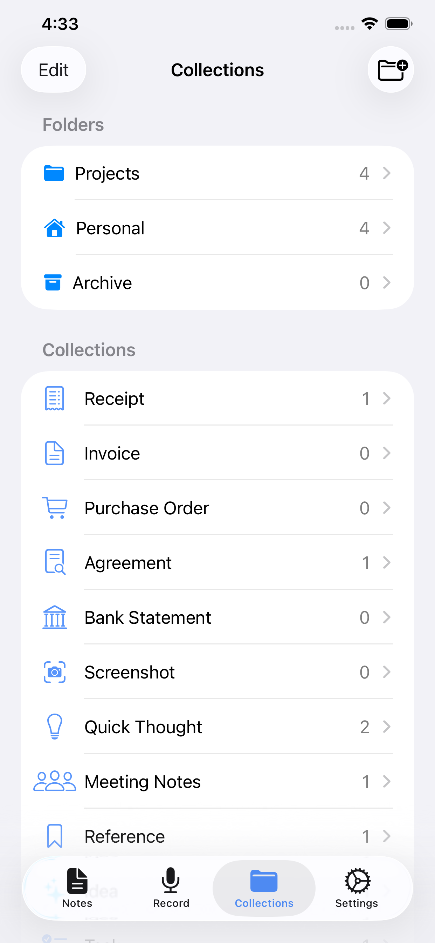Click the Agreement magnifier document icon

55,562
